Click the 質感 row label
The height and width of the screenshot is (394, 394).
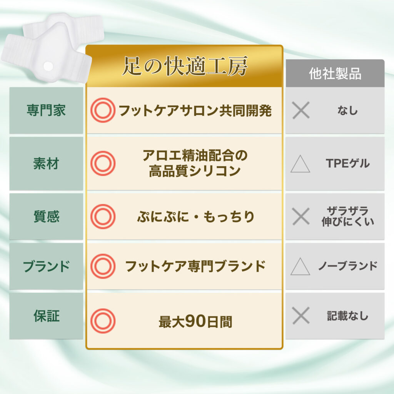(x=46, y=217)
